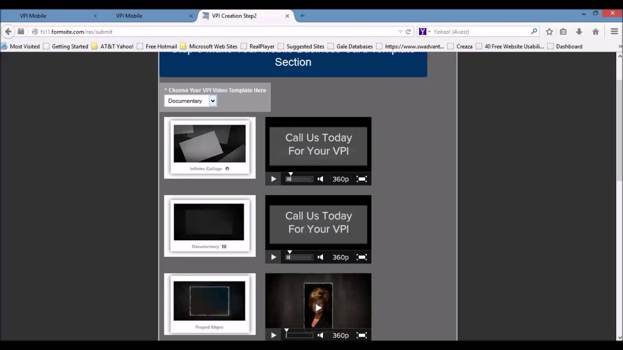
Task: Change 360p quality on third video
Action: [341, 335]
